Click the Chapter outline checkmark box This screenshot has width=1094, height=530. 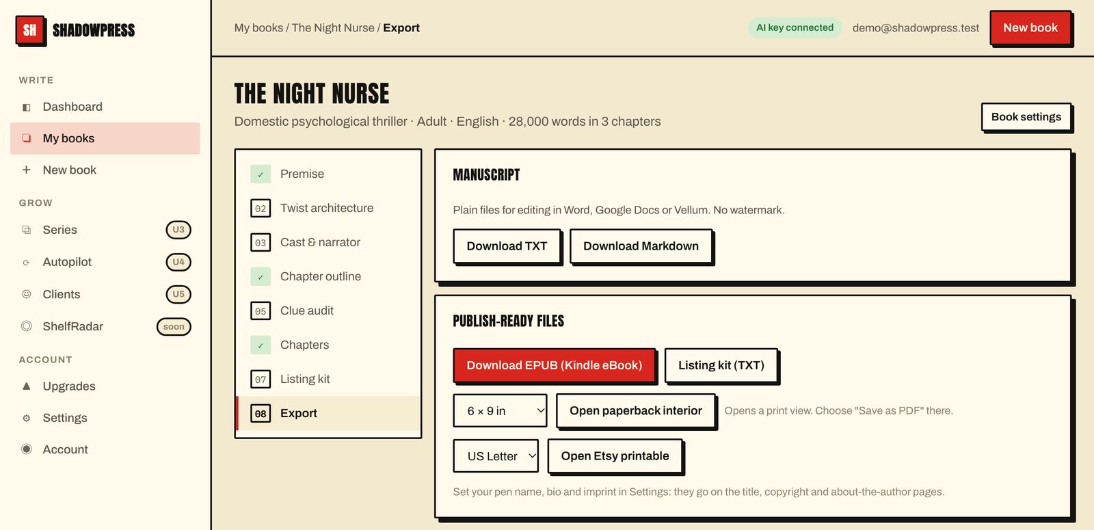pos(261,277)
